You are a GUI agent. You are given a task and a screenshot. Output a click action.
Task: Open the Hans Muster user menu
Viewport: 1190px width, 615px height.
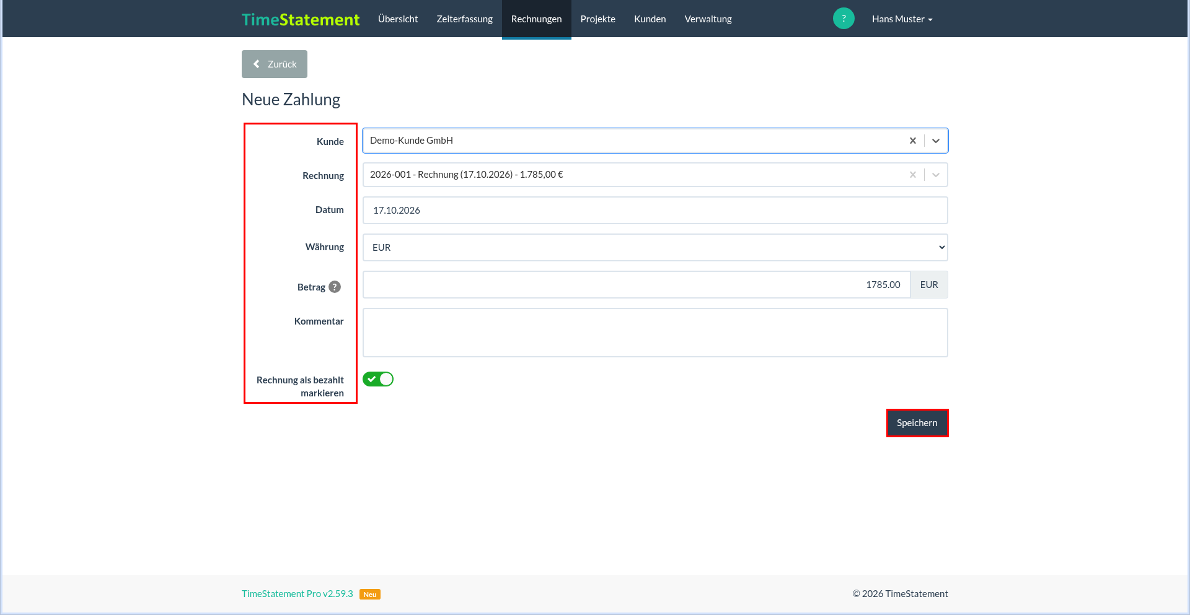902,19
